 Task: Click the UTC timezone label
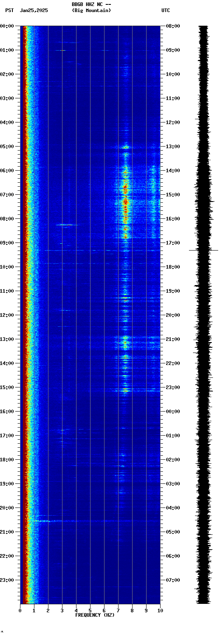tap(166, 10)
